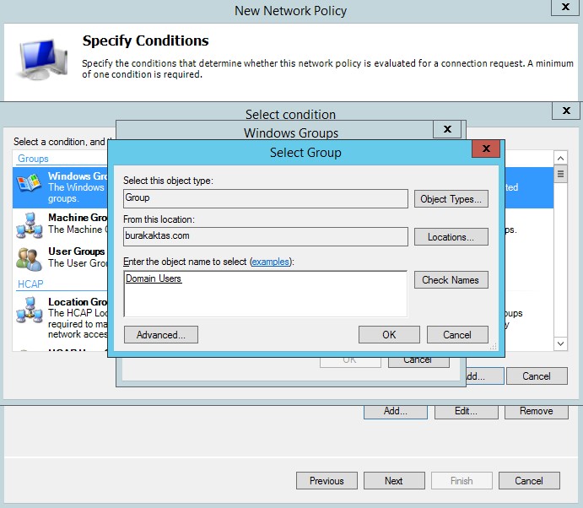Click Remove in New Network Policy window

(x=536, y=412)
